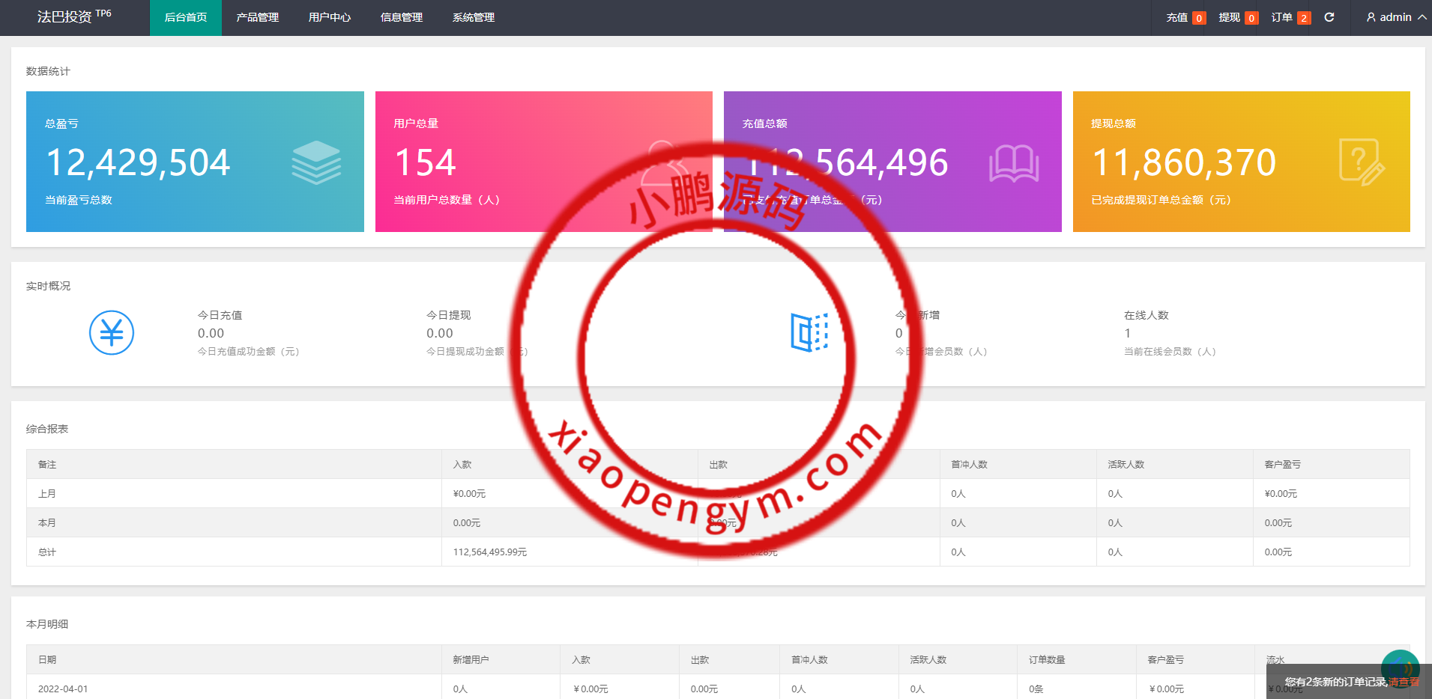1432x699 pixels.
Task: Click the refresh icon in the top bar
Action: (1329, 17)
